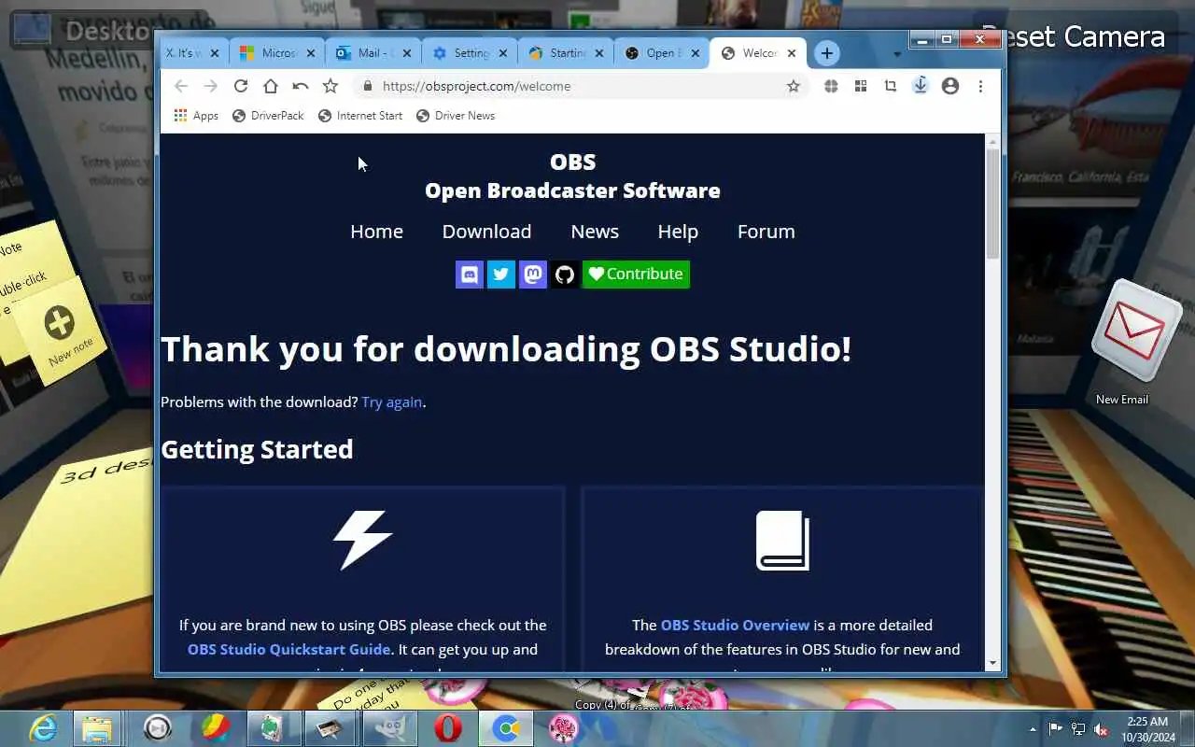Open the OBS Studio Overview link
This screenshot has height=747, width=1195.
(735, 625)
